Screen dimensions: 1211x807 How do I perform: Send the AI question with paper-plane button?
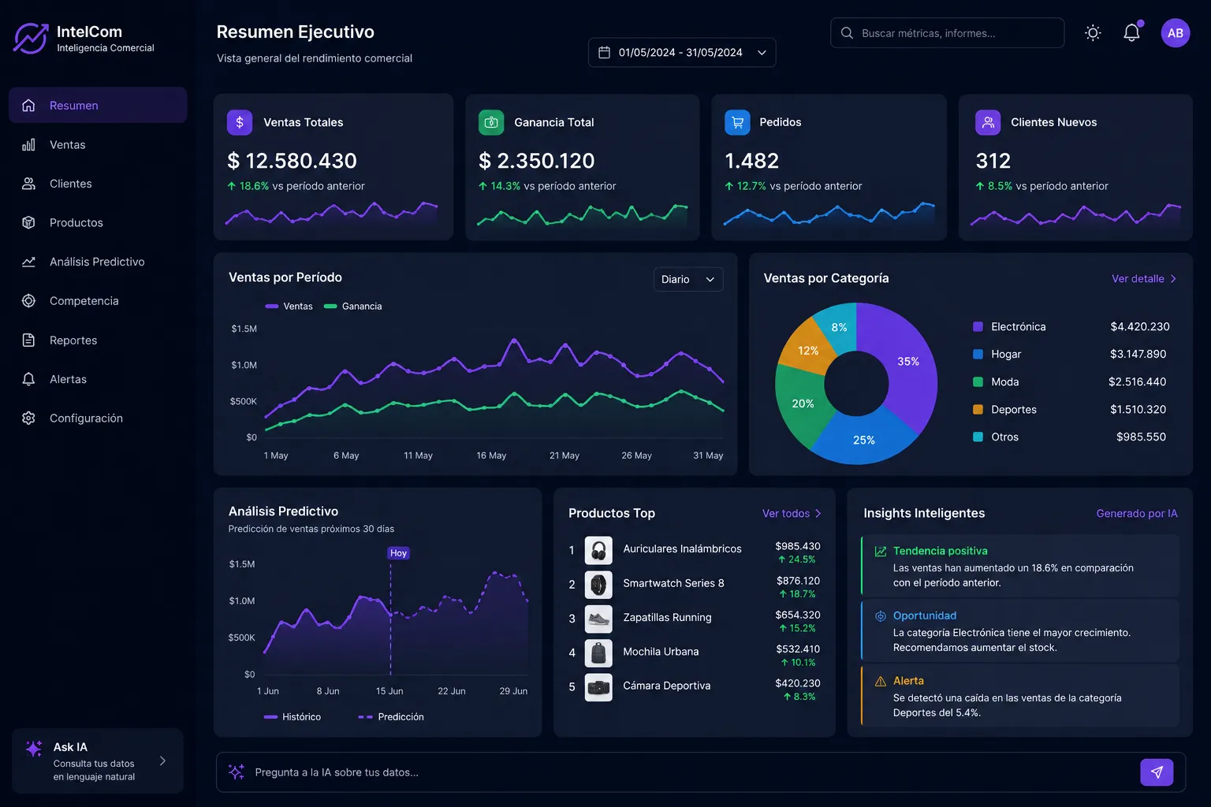pos(1157,772)
